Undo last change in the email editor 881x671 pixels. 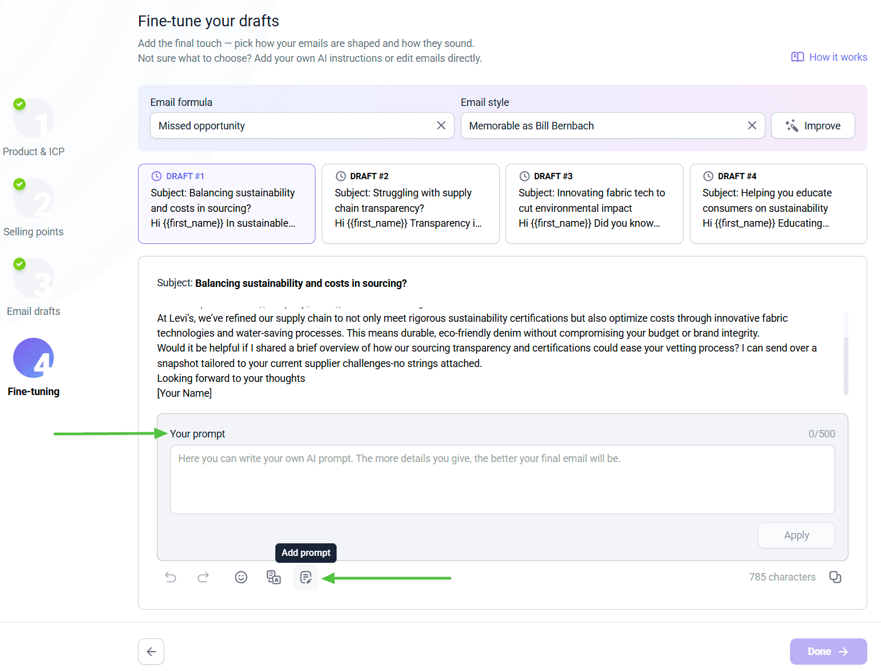171,577
